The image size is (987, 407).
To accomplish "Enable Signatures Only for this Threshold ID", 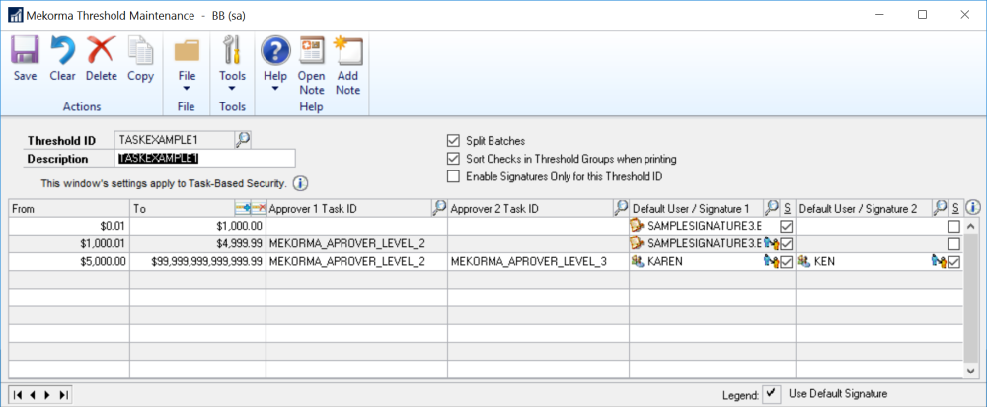I will point(453,177).
